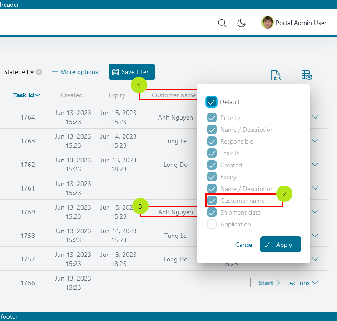Toggle dark mode moon icon
Screen dimensions: 337x321
point(242,23)
